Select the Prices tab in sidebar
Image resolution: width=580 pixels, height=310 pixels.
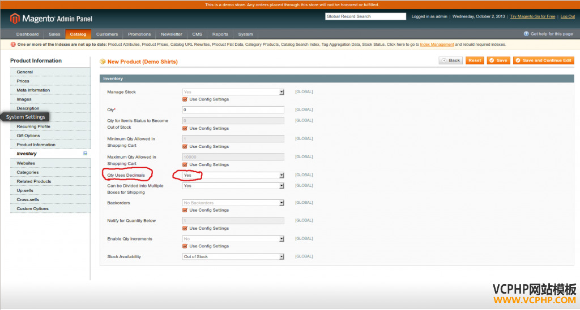pos(50,81)
